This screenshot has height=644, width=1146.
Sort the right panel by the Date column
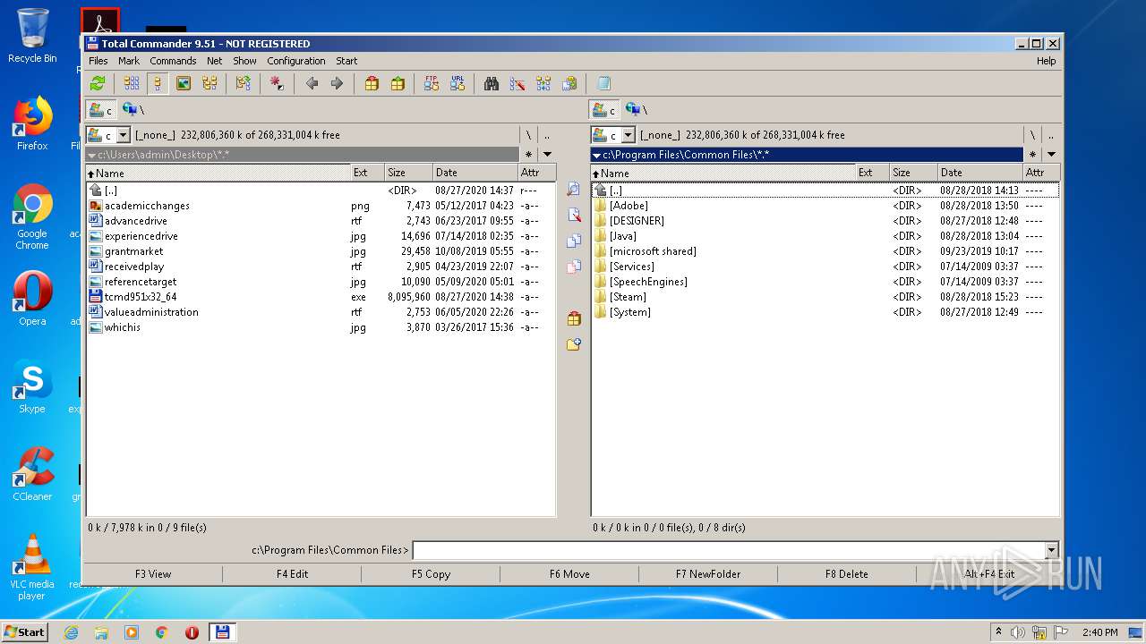point(979,173)
